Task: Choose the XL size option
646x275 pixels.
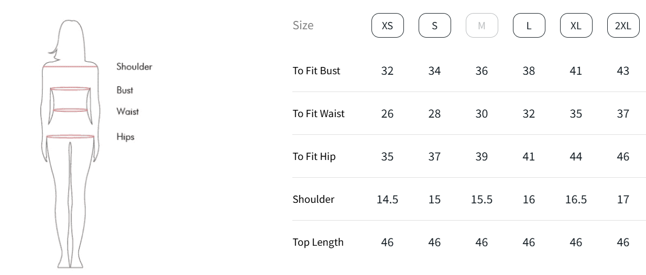Action: (576, 26)
